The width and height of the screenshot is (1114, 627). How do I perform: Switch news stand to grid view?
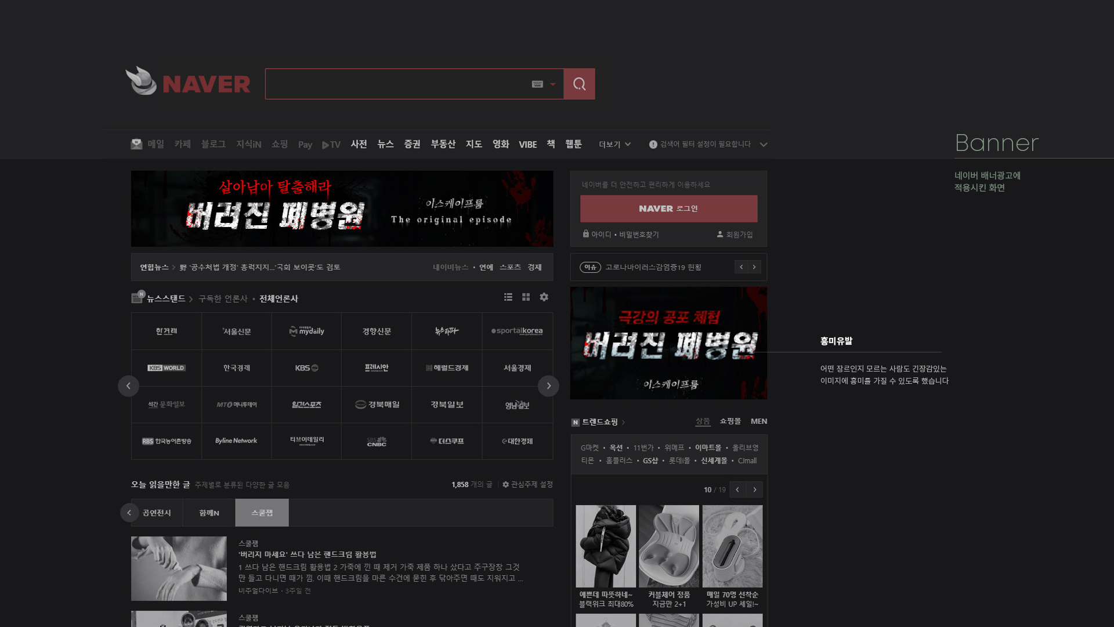[526, 297]
